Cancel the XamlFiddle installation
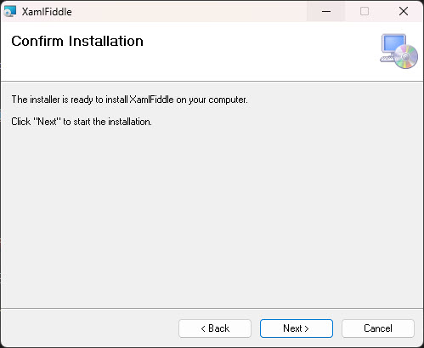The image size is (424, 348). point(378,328)
